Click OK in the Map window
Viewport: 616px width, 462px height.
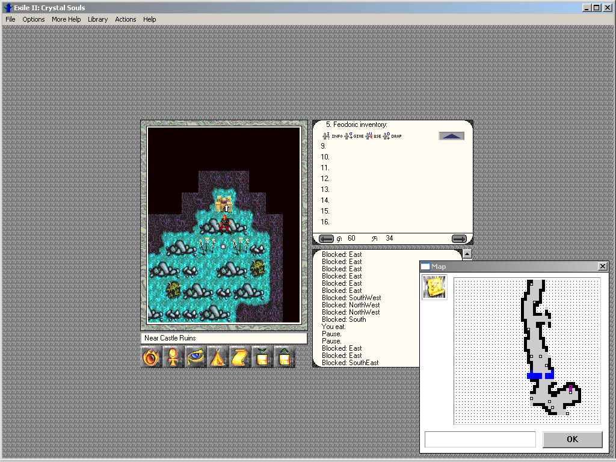pyautogui.click(x=573, y=439)
